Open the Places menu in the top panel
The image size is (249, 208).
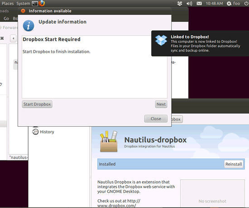(x=8, y=3)
